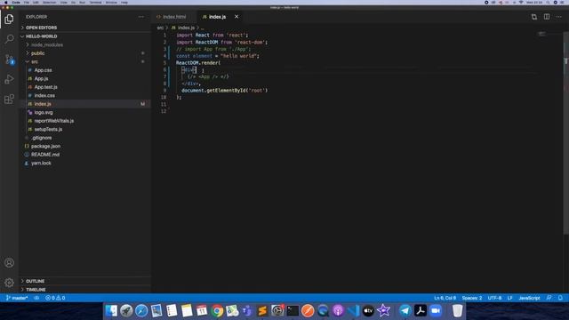The image size is (569, 320).
Task: Open Explorer's Views and More Actions ellipsis
Action: pos(141,17)
